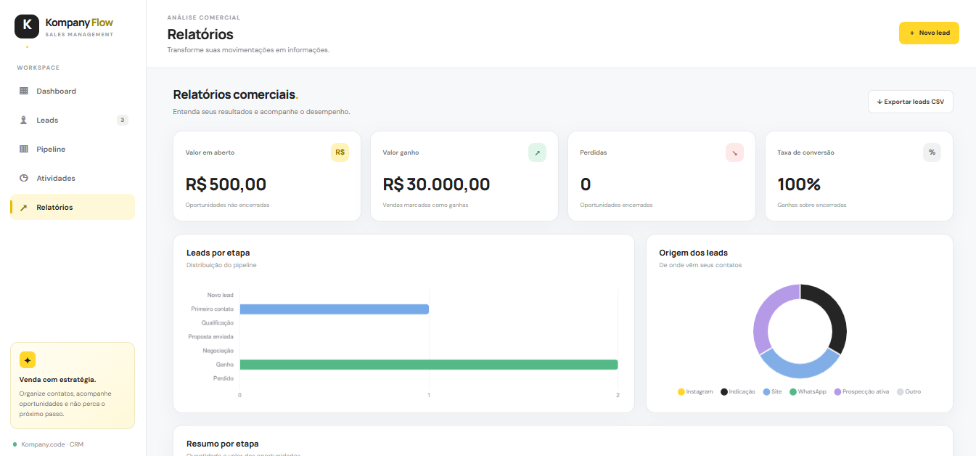Open the Dashboard menu item
This screenshot has width=976, height=456.
73,91
